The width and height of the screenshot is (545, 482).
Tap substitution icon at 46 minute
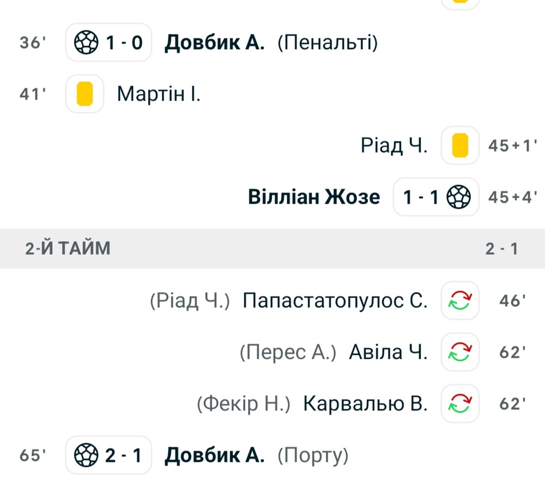point(460,300)
